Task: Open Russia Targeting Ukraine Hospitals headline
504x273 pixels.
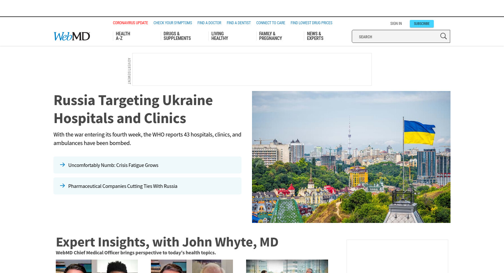Action: (x=133, y=109)
